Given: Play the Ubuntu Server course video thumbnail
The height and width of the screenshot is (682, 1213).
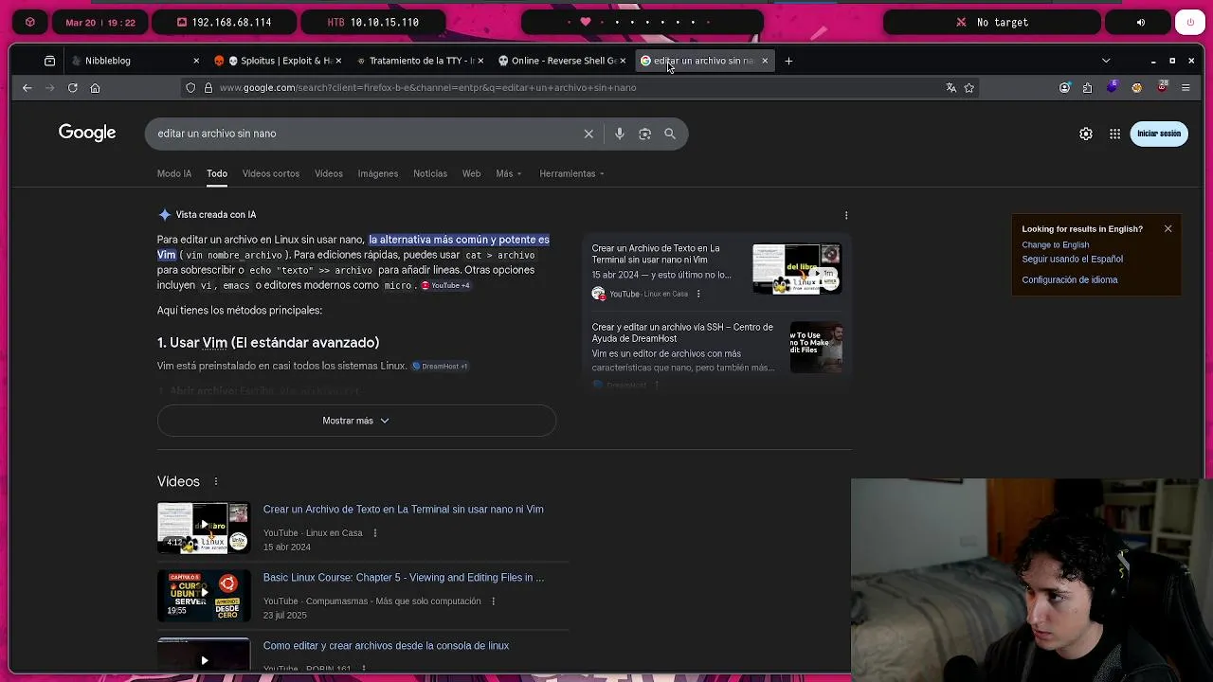Looking at the screenshot, I should tap(204, 595).
